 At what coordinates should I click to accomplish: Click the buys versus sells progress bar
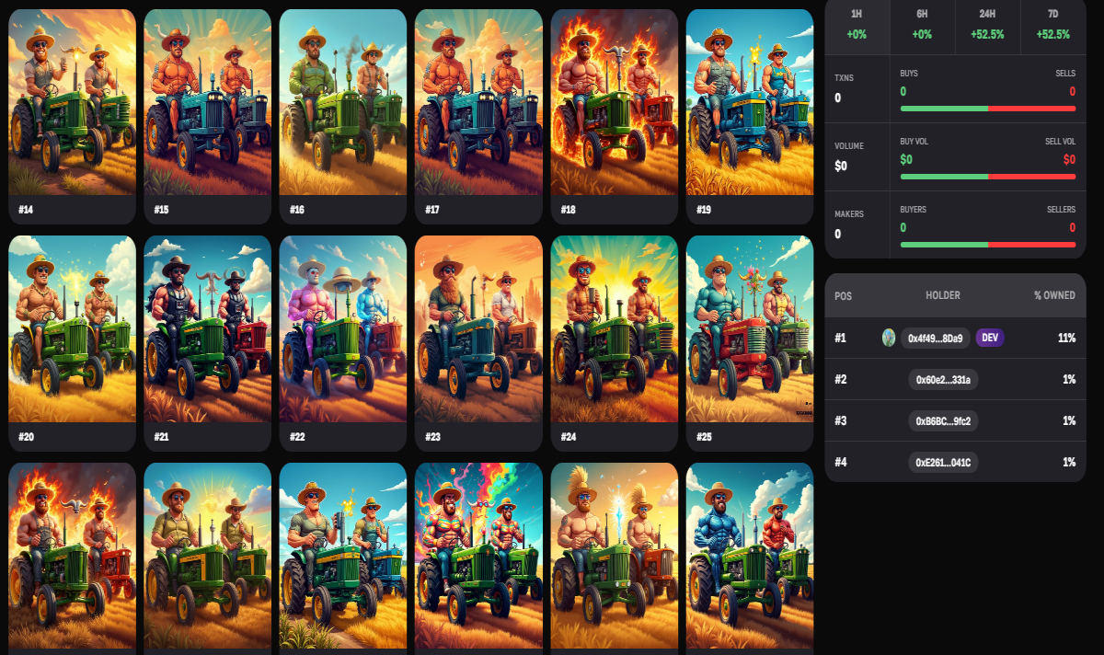click(x=988, y=109)
